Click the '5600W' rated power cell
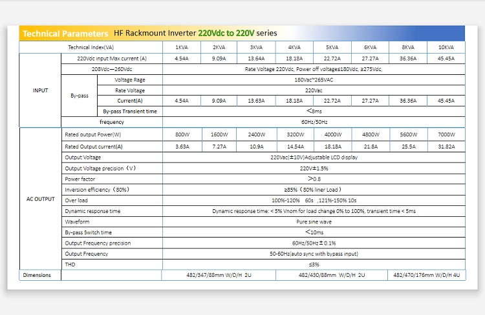Viewport: 485px width, 315px height. [409, 135]
